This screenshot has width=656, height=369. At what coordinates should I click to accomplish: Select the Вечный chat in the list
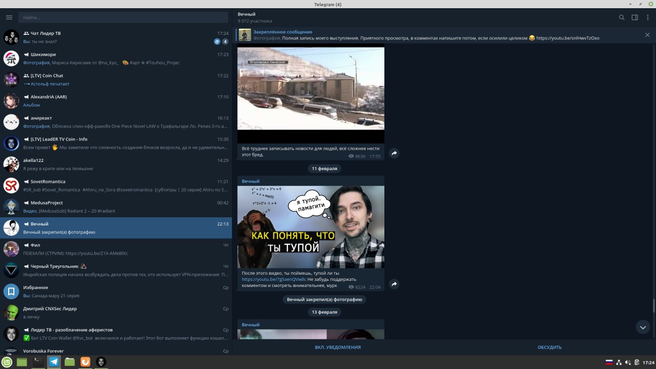[x=116, y=228]
